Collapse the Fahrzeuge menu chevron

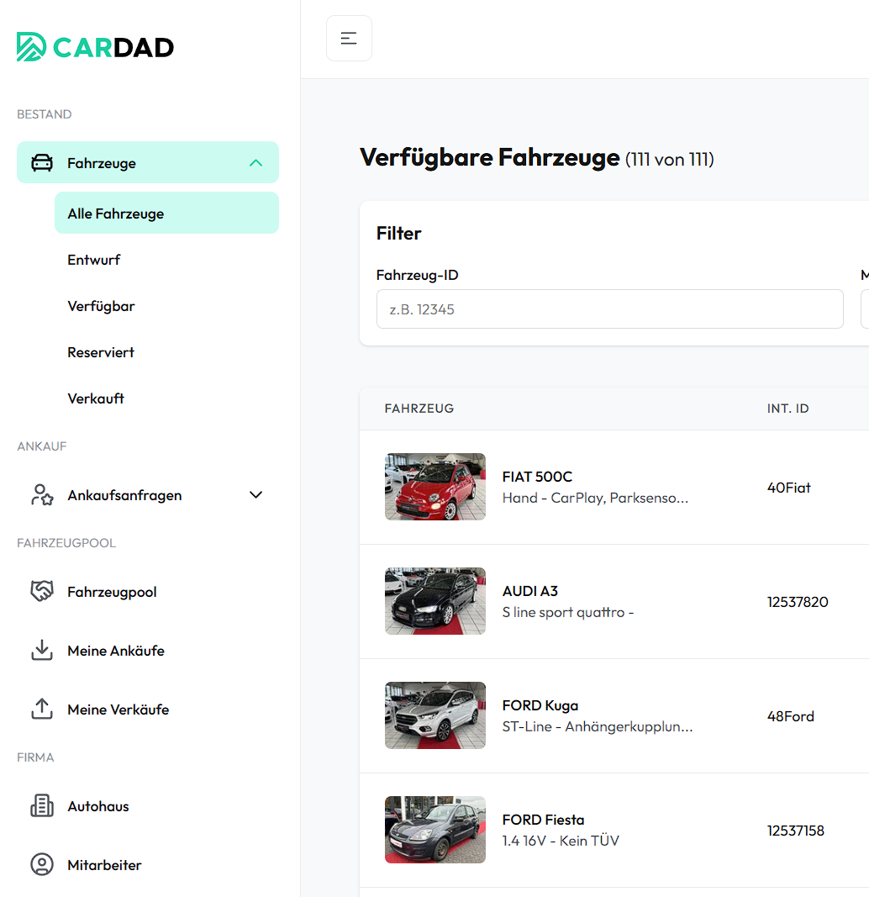pos(256,163)
